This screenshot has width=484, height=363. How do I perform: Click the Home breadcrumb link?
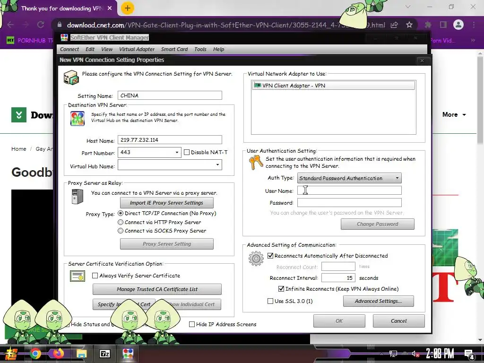(x=19, y=149)
